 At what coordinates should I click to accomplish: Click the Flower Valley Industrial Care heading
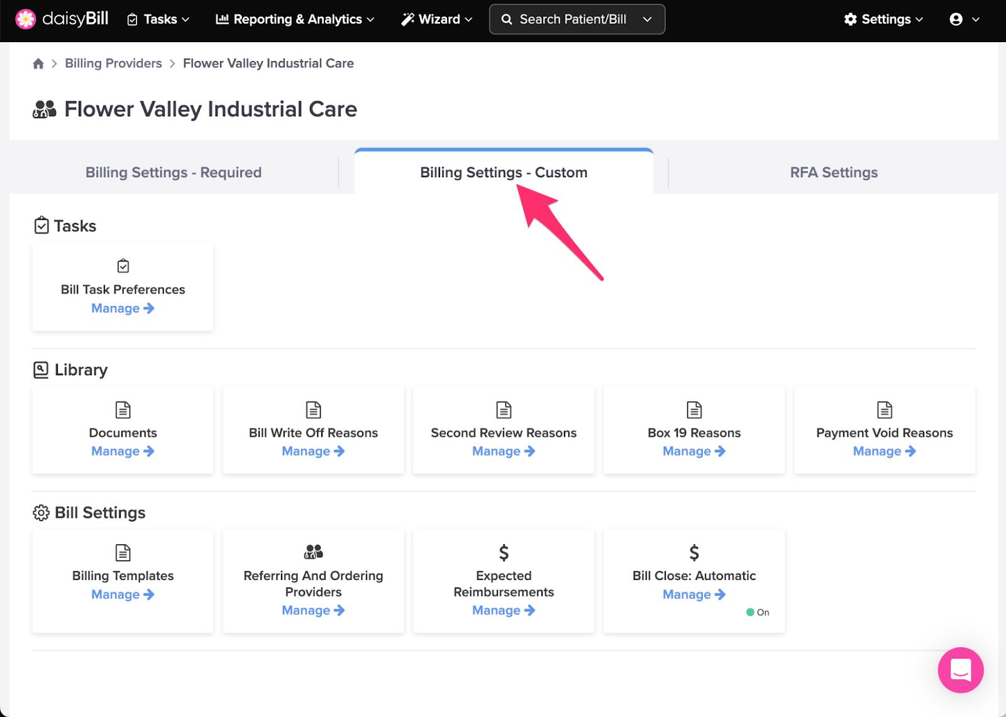[211, 109]
